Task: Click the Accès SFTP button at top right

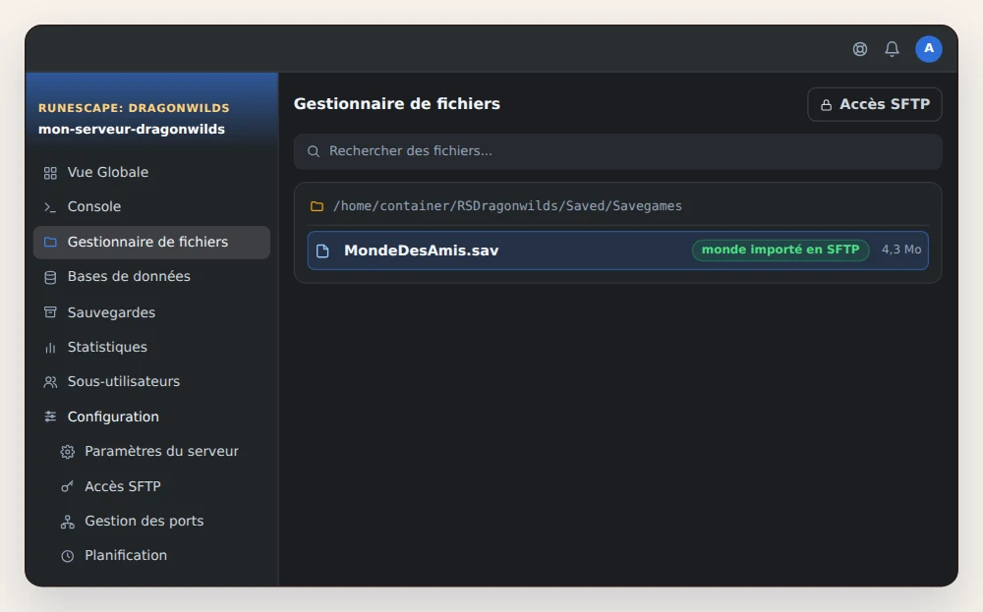Action: point(875,104)
